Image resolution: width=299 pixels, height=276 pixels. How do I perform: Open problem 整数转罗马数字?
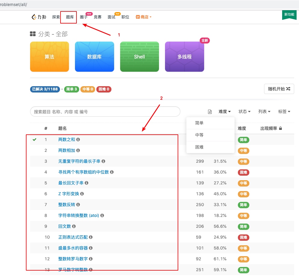(73, 259)
